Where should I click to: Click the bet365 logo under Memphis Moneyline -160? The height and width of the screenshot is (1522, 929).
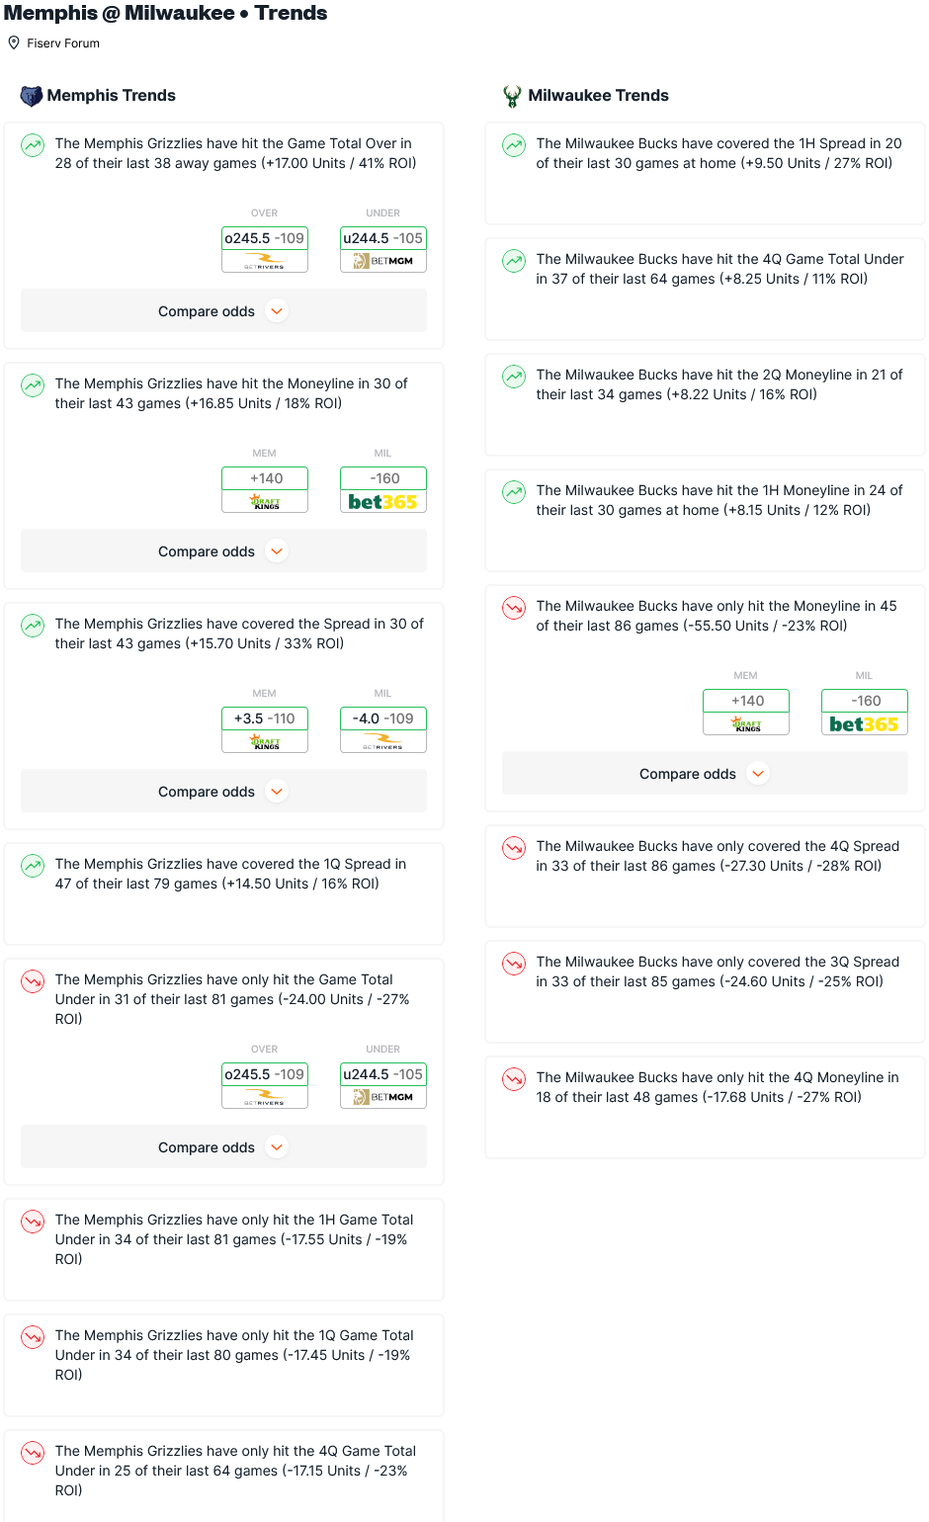[x=383, y=502]
